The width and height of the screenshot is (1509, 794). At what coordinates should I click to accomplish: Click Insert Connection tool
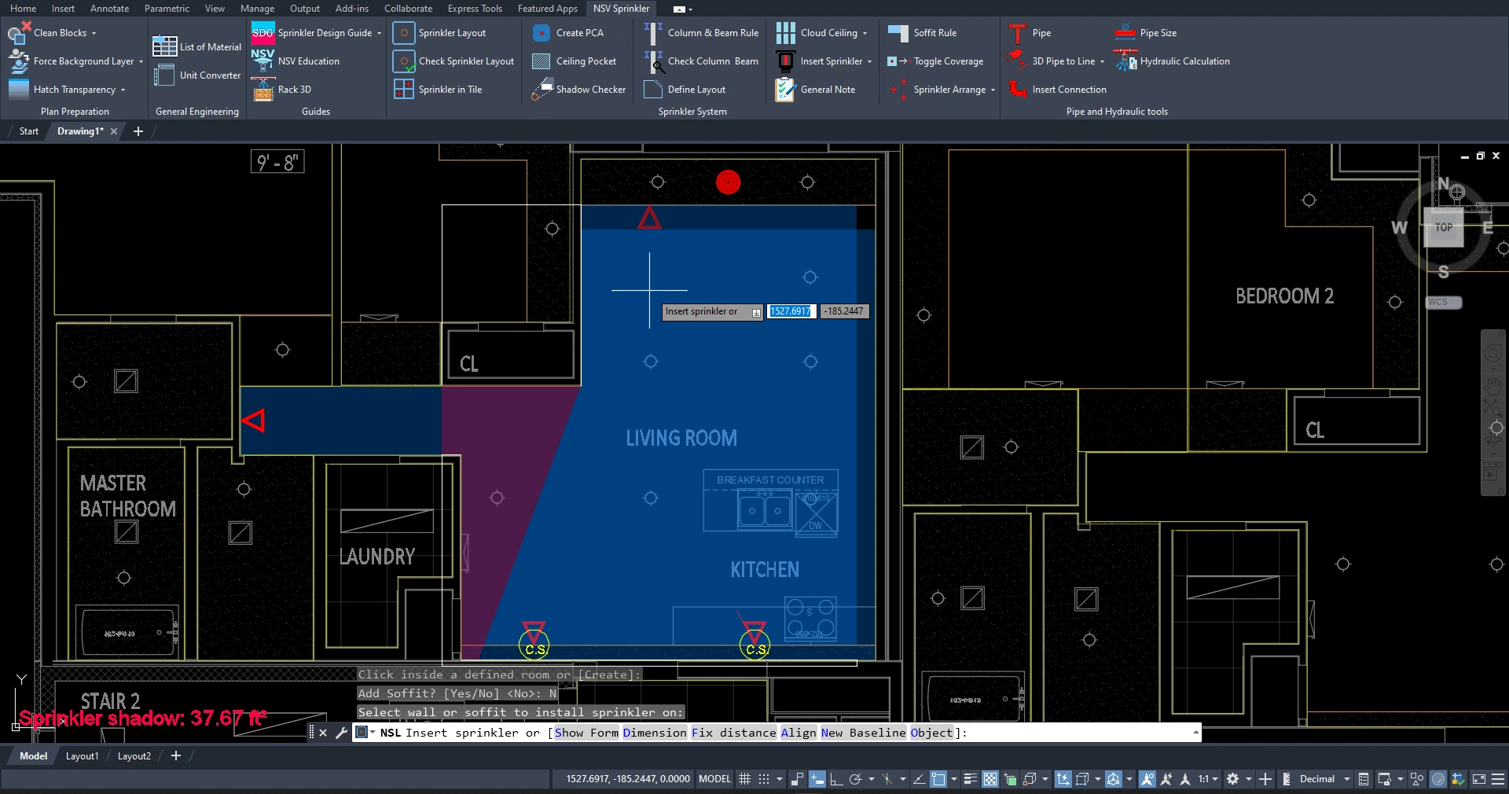point(1057,90)
